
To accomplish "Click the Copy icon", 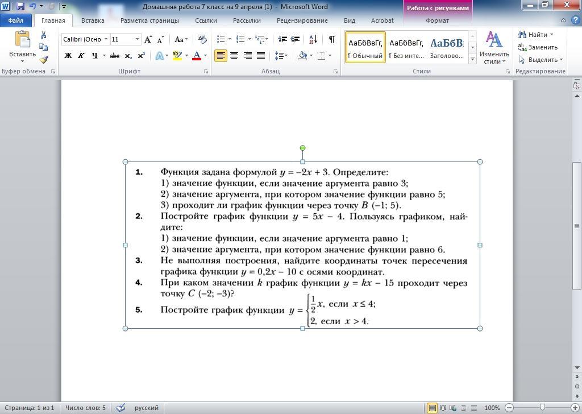I will point(43,47).
